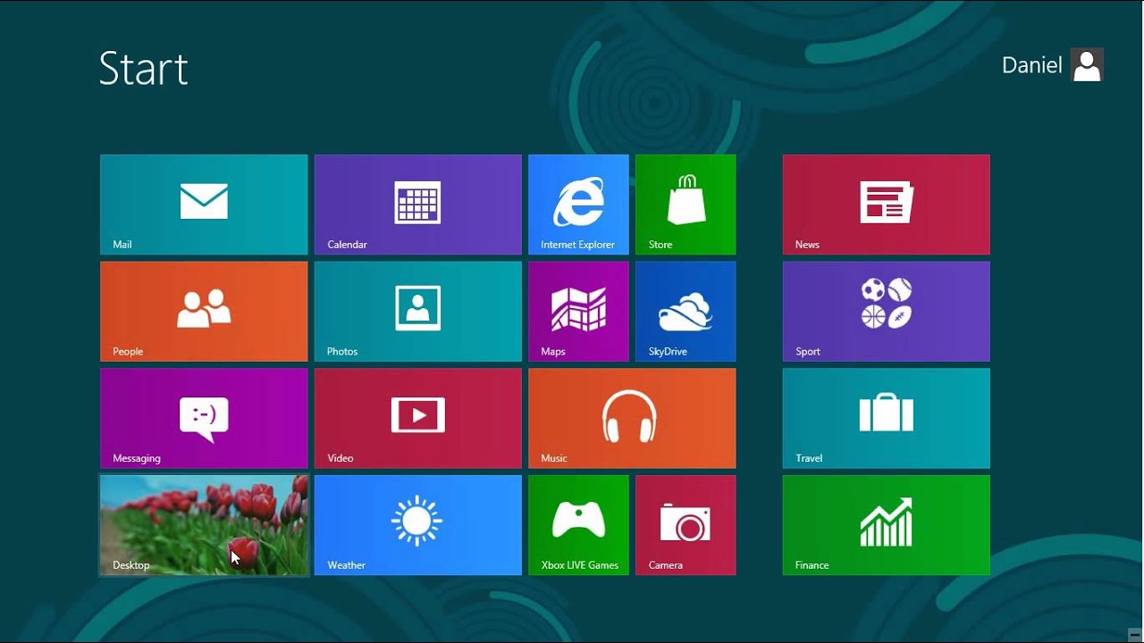The width and height of the screenshot is (1144, 643).
Task: Open the Camera app
Action: pos(686,525)
